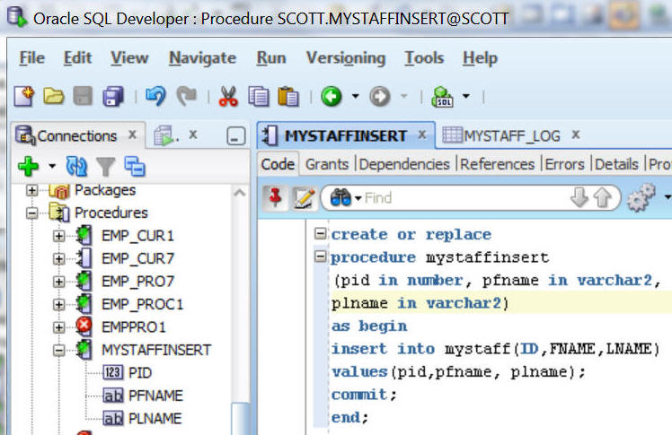
Task: Open the File menu
Action: pyautogui.click(x=31, y=57)
